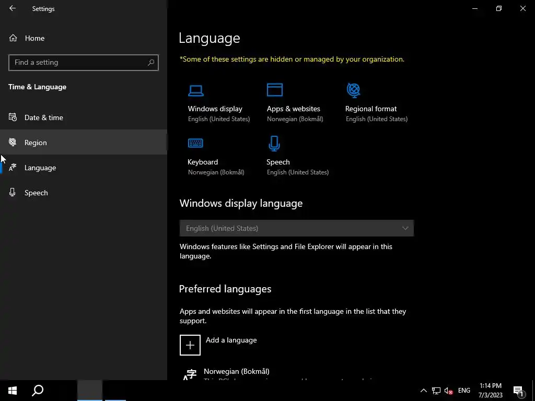Open the Windows Start menu

coord(13,391)
